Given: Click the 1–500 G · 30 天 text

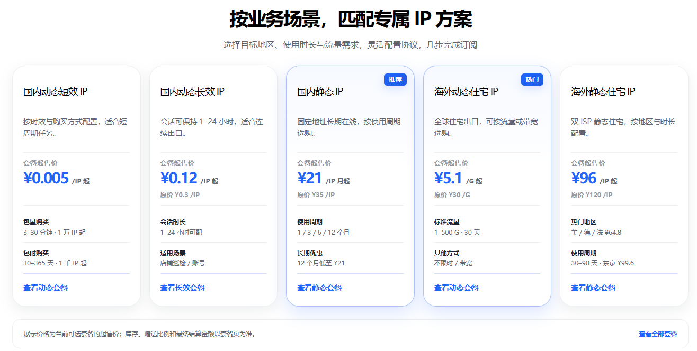Looking at the screenshot, I should tap(458, 232).
